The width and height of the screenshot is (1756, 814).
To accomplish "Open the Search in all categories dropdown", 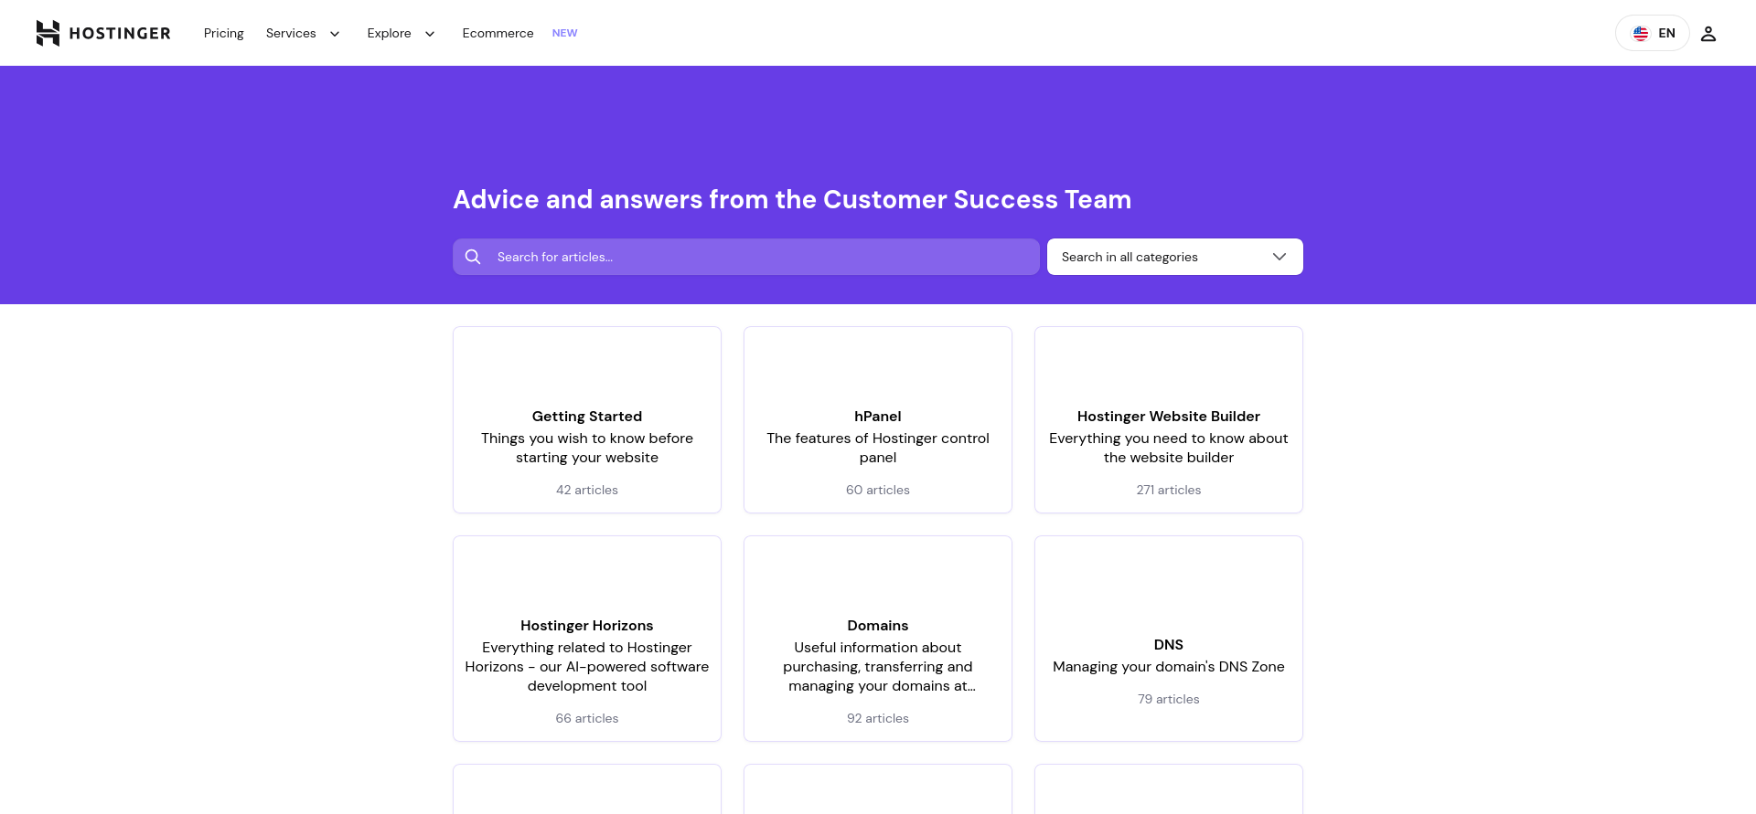I will point(1174,257).
